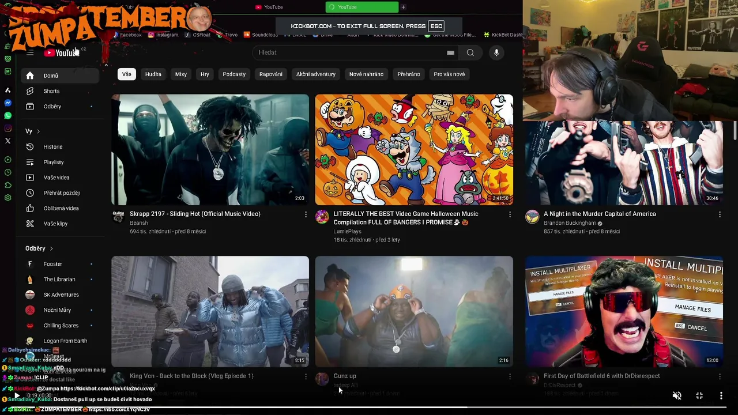The image size is (738, 415).
Task: Select the Vše filter chip
Action: [127, 74]
